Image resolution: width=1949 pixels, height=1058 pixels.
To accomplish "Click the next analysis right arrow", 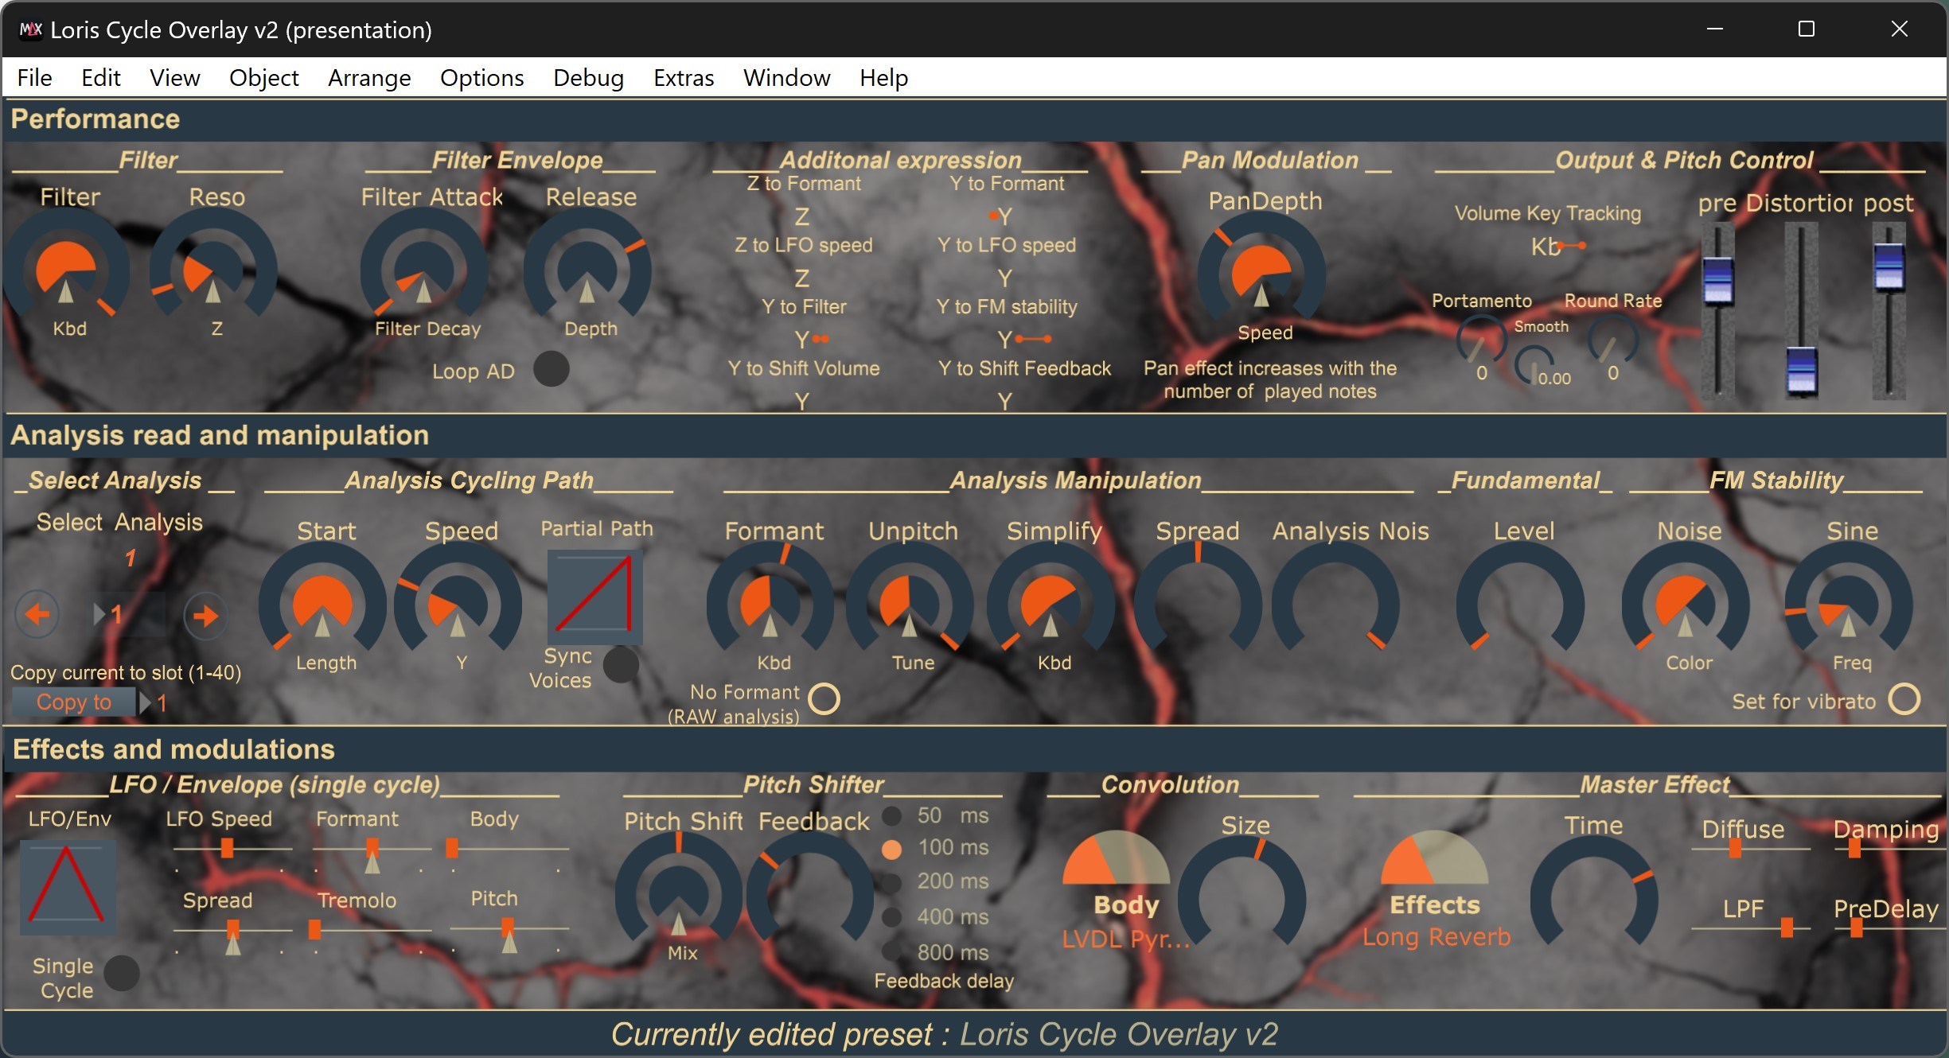I will pos(205,615).
